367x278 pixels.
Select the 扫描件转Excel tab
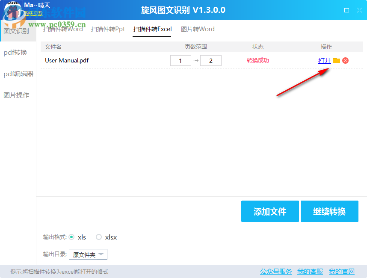point(152,30)
